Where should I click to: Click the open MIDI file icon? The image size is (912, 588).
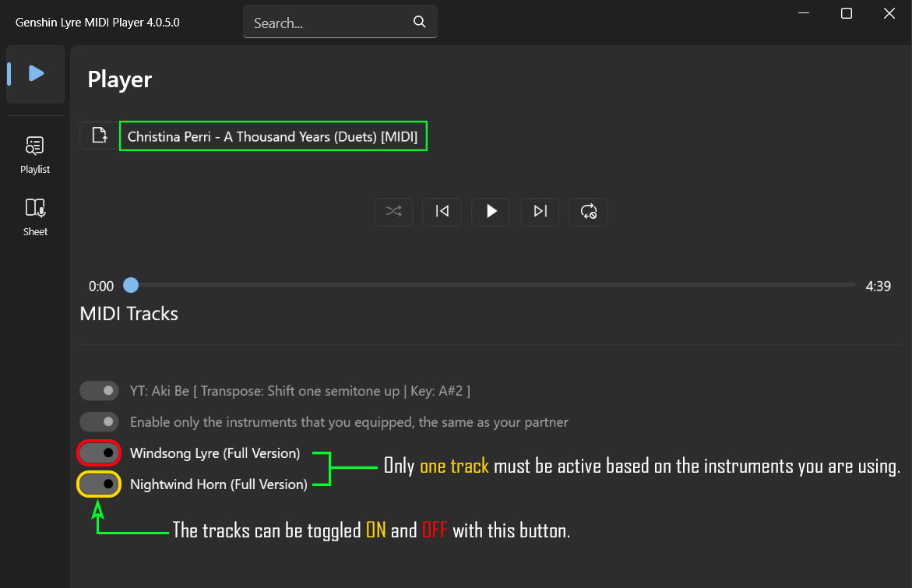(100, 136)
